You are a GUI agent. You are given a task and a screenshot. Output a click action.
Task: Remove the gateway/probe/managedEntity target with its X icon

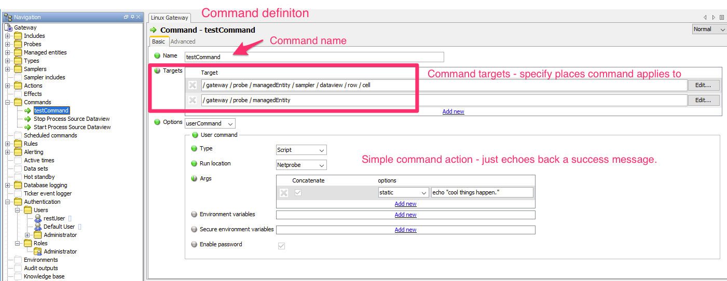pos(193,100)
